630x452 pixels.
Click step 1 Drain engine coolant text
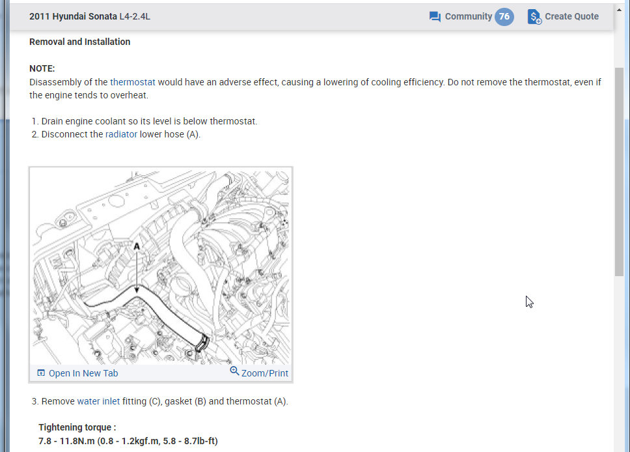pos(149,121)
